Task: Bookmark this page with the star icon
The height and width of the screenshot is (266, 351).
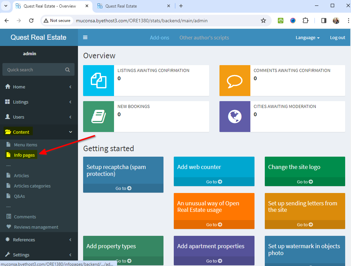Action: click(x=263, y=21)
